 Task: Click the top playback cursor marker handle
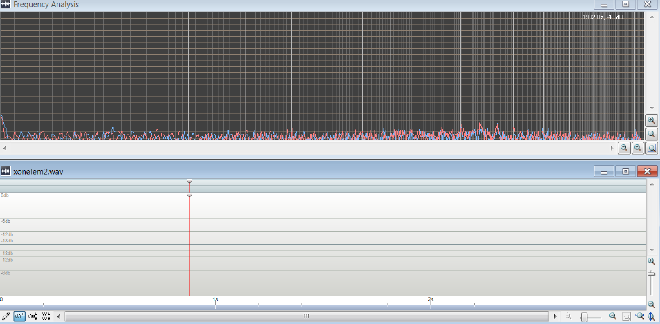coord(190,181)
